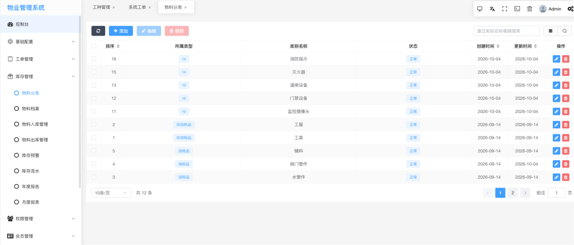Go to 控制台 dashboard
The width and height of the screenshot is (574, 245).
40,24
